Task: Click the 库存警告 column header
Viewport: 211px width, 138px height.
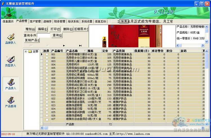Action: [x=159, y=51]
